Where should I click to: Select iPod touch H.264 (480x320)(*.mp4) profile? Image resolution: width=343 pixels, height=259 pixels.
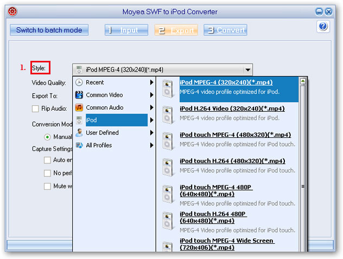point(232,161)
